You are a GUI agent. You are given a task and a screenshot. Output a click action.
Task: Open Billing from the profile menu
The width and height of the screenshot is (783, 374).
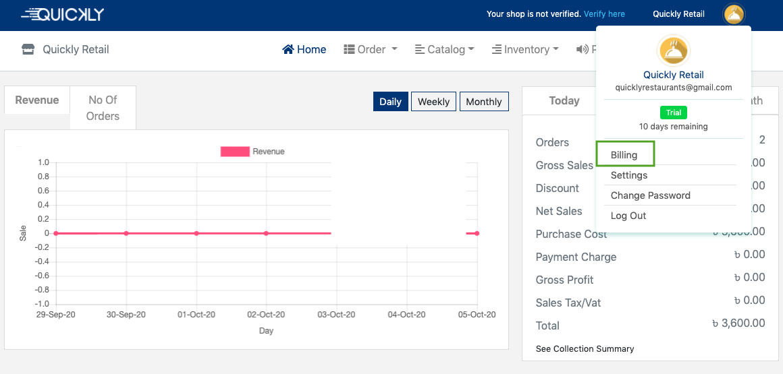click(x=624, y=155)
